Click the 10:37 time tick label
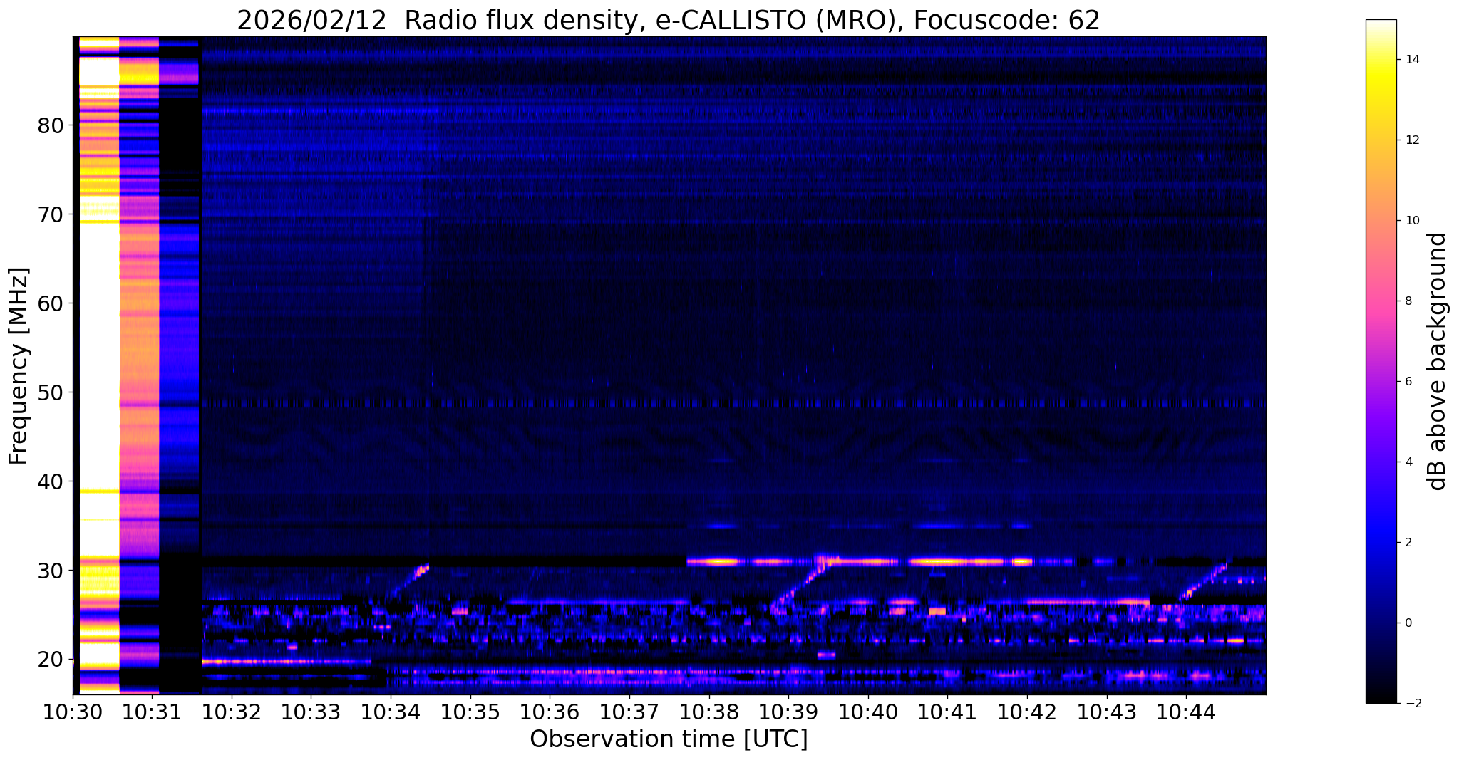Image resolution: width=1459 pixels, height=760 pixels. click(x=629, y=712)
